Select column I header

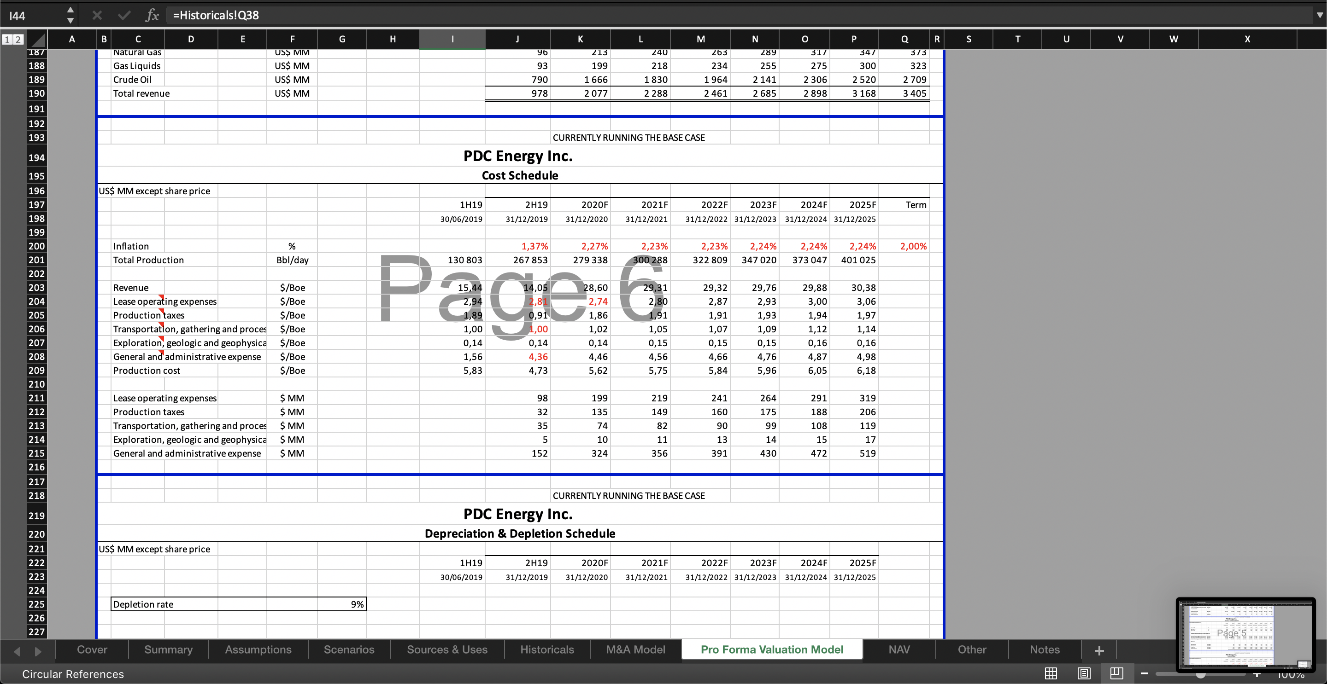(452, 39)
